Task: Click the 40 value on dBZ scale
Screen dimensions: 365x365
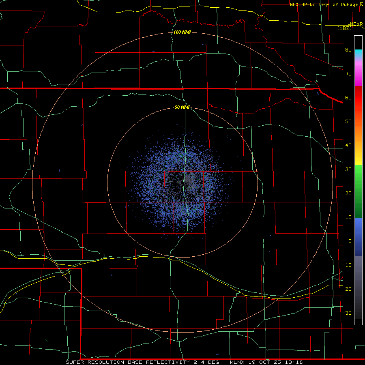Action: click(x=348, y=146)
